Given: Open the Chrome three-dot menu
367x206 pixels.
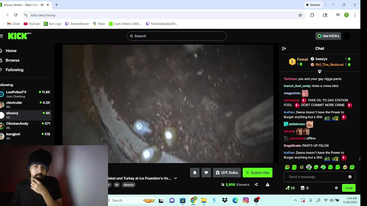Looking at the screenshot, I should [355, 15].
